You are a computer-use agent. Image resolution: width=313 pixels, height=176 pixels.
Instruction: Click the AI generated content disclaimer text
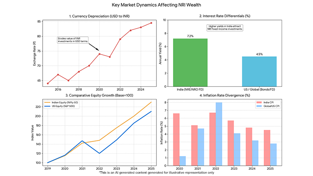click(156, 172)
